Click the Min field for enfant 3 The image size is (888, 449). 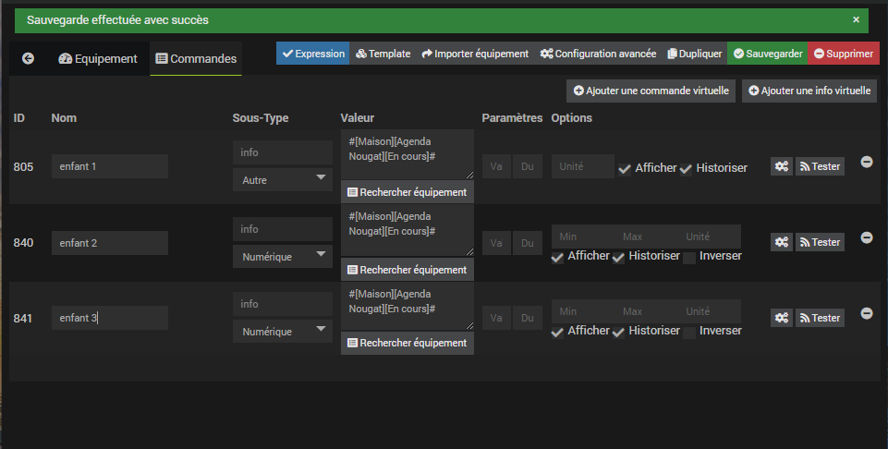(x=583, y=311)
